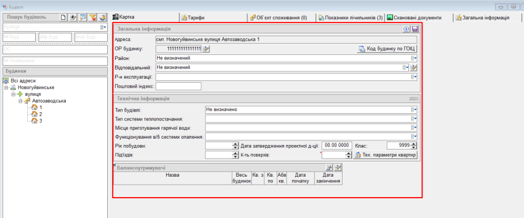Increase the Рік побудови spinner value

[x=235, y=144]
